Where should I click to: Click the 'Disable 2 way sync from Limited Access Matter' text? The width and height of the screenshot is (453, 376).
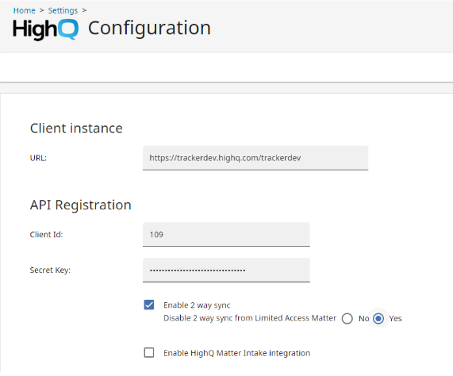250,318
